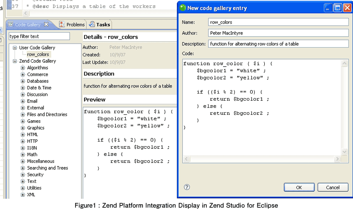Select the Algorithms tree item label
This screenshot has width=353, height=211.
(x=38, y=68)
